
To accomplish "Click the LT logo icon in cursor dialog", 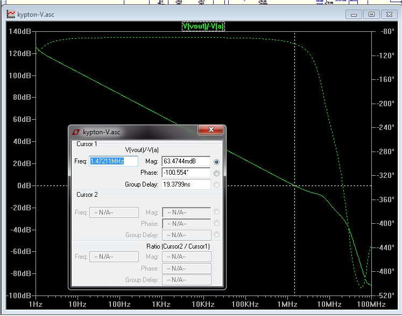I will pos(76,132).
